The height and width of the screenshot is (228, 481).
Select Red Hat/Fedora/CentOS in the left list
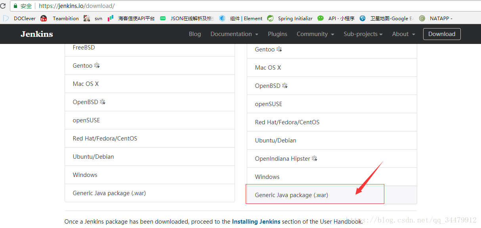pyautogui.click(x=150, y=139)
